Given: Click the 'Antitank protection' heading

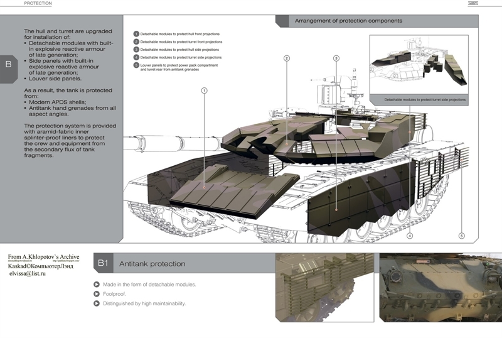Looking at the screenshot, I should pos(152,264).
